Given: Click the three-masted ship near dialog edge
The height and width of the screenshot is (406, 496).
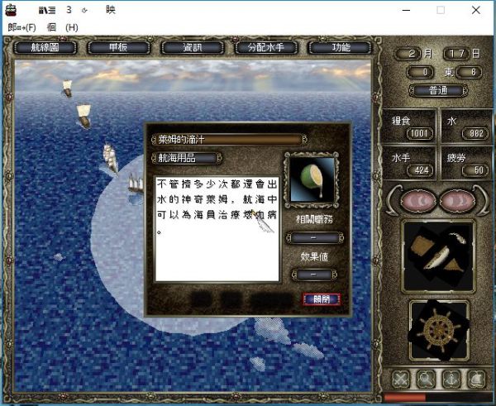Looking at the screenshot, I should [136, 184].
